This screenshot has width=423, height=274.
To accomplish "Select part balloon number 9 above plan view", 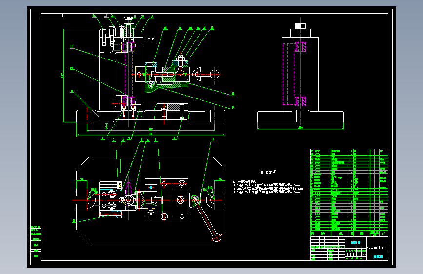I will click(x=213, y=140).
